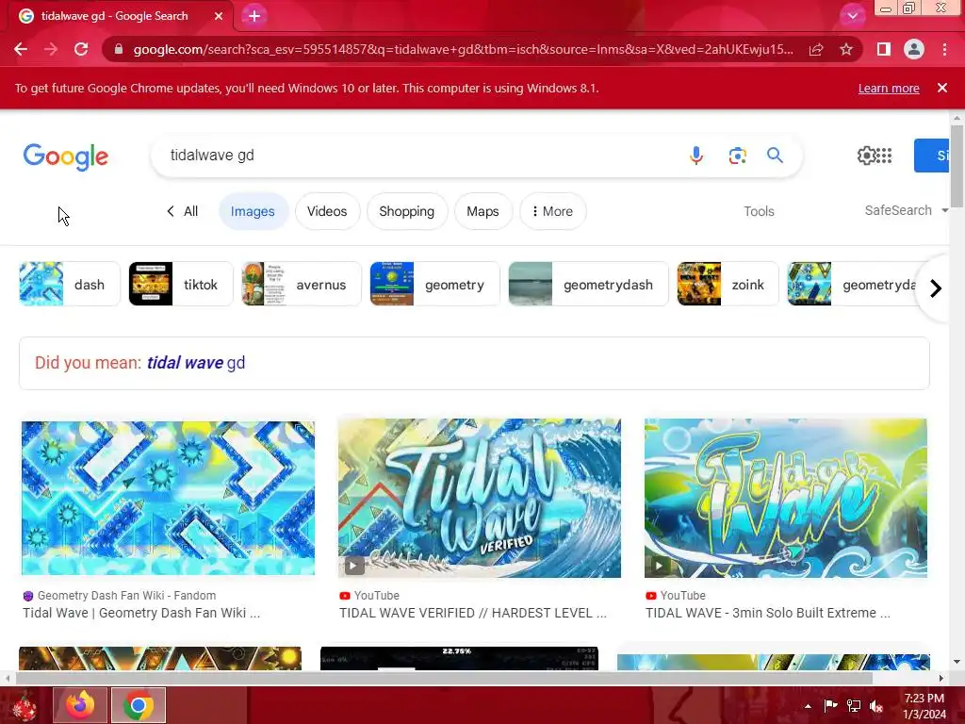The height and width of the screenshot is (724, 965).
Task: Switch to the All results tab
Action: click(183, 211)
